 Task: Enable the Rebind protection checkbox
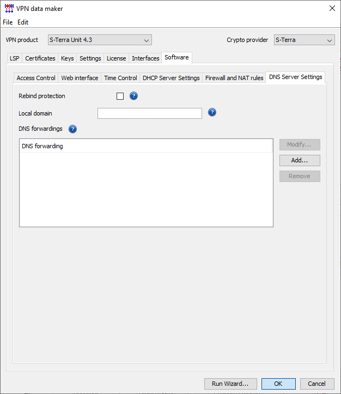coord(120,96)
